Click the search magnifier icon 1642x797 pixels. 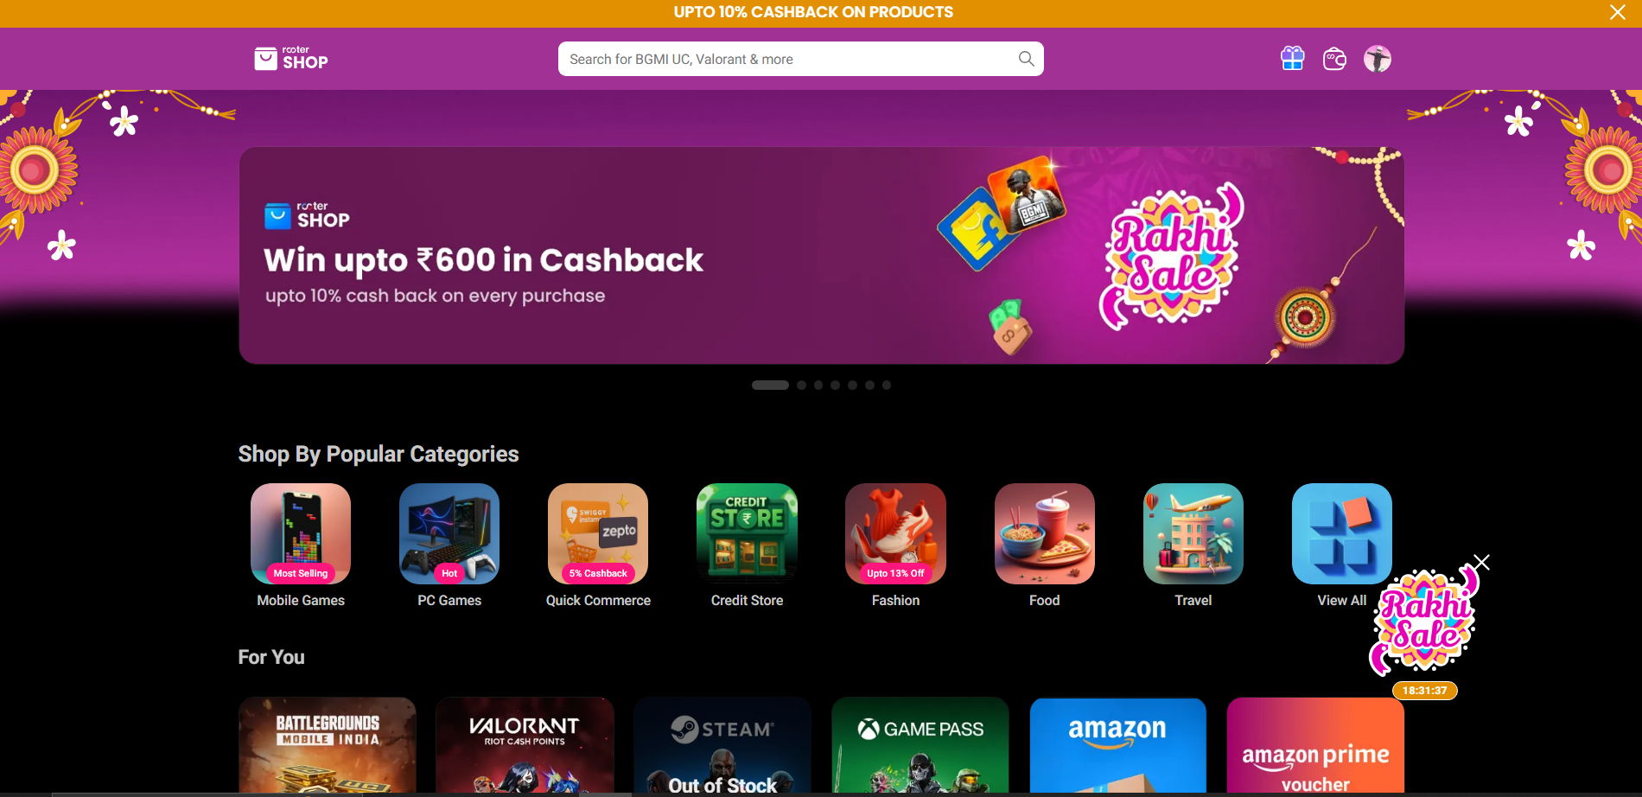tap(1026, 59)
